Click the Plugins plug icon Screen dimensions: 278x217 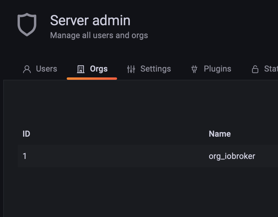194,69
